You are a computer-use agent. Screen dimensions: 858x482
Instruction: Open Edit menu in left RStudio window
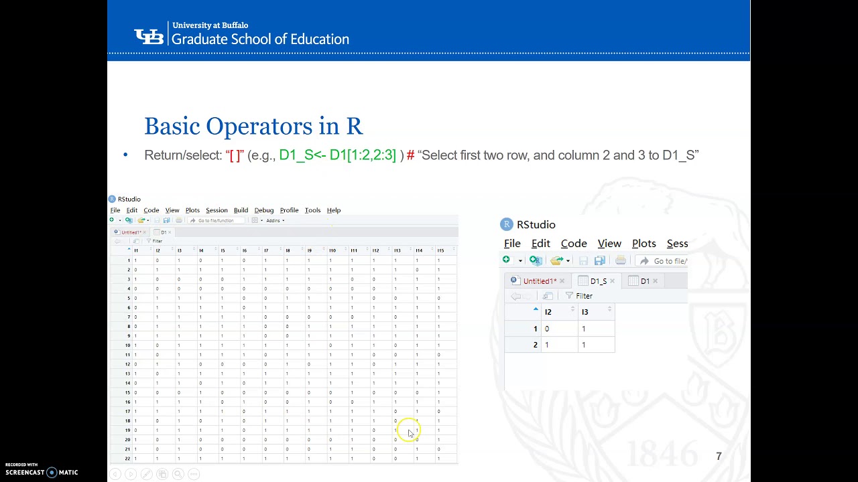pos(132,210)
